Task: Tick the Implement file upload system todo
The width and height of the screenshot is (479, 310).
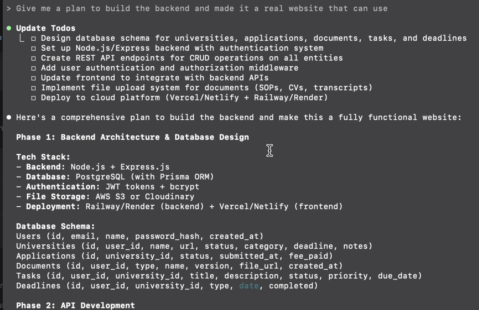Action: click(33, 88)
